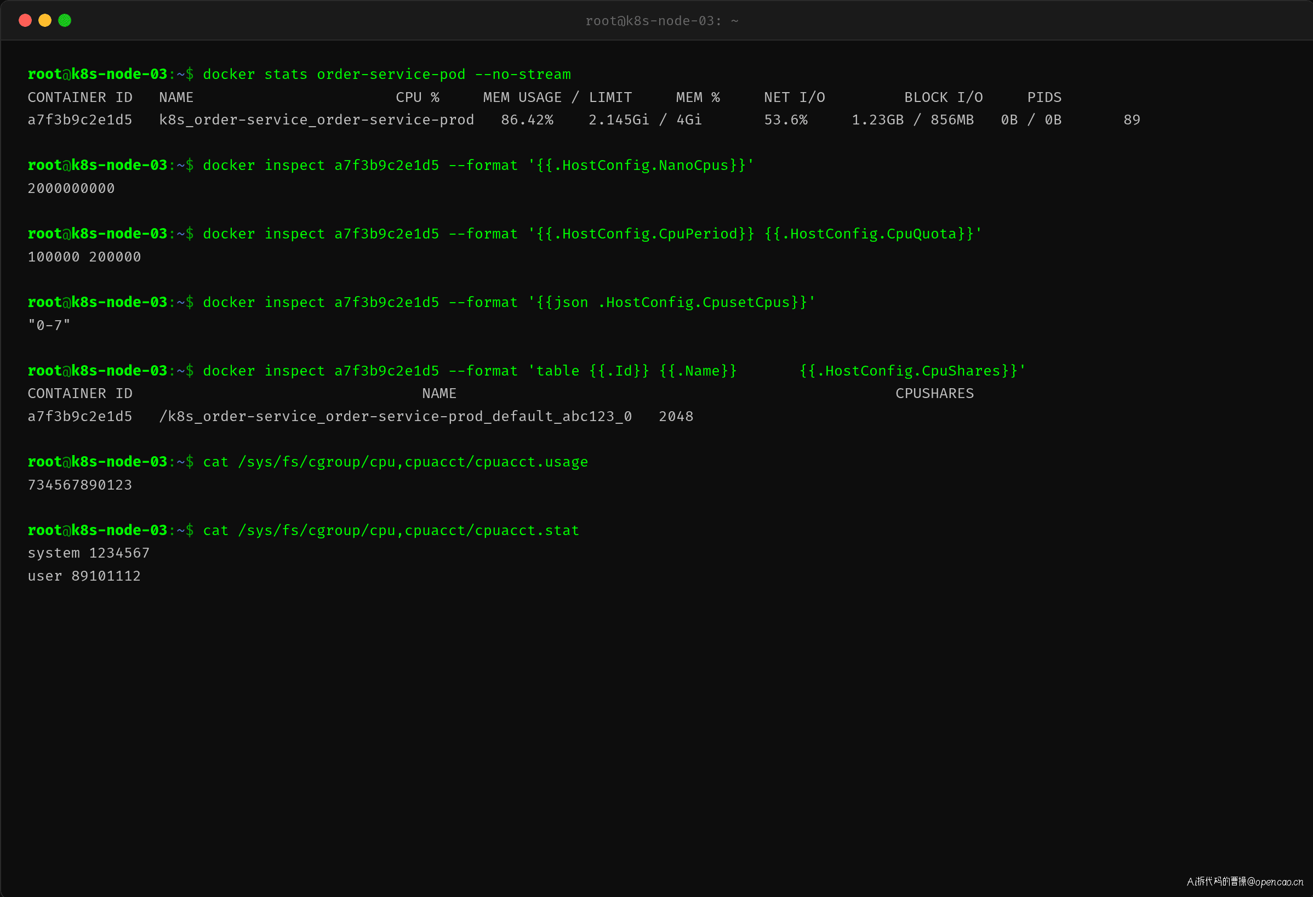1313x897 pixels.
Task: Click the docker stats order-service-pod command
Action: pyautogui.click(x=387, y=74)
